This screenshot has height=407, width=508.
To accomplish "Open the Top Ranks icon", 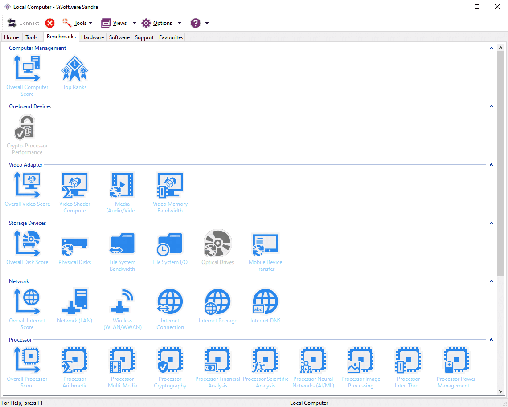I will [x=75, y=73].
